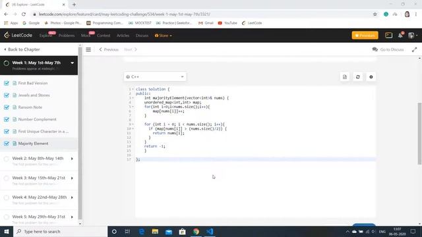Viewport: 422px width, 237px height.
Task: Go back with browser back arrow
Action: [x=6, y=14]
